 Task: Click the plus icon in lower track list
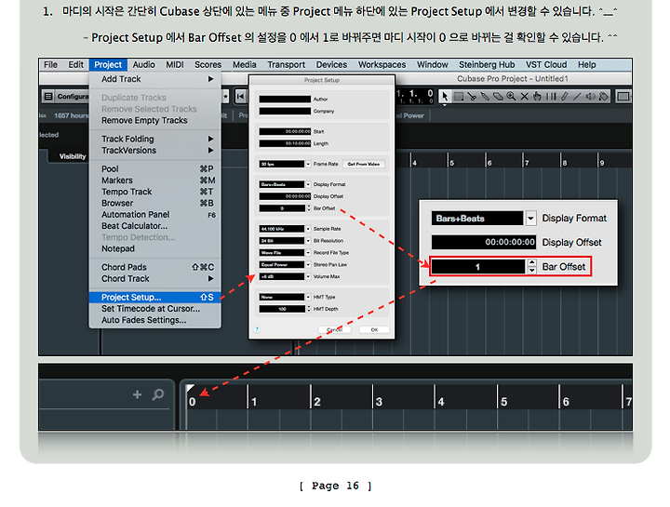pyautogui.click(x=137, y=394)
